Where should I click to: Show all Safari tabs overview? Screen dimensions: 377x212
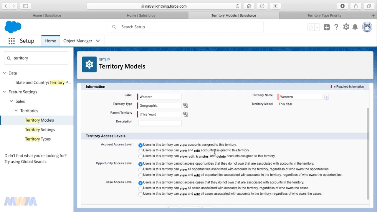coord(369,6)
